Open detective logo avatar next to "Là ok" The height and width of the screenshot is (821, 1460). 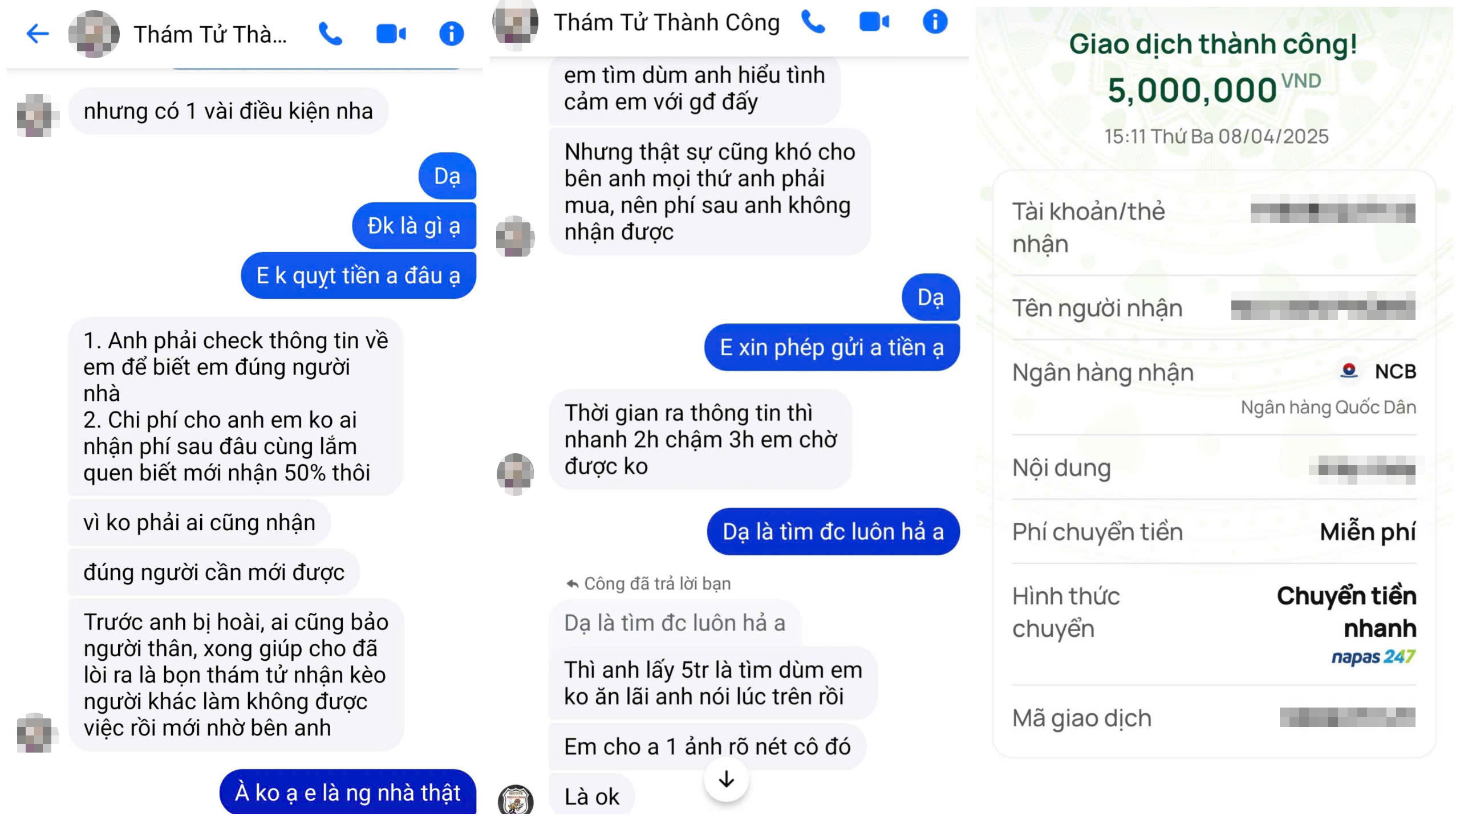pyautogui.click(x=516, y=799)
